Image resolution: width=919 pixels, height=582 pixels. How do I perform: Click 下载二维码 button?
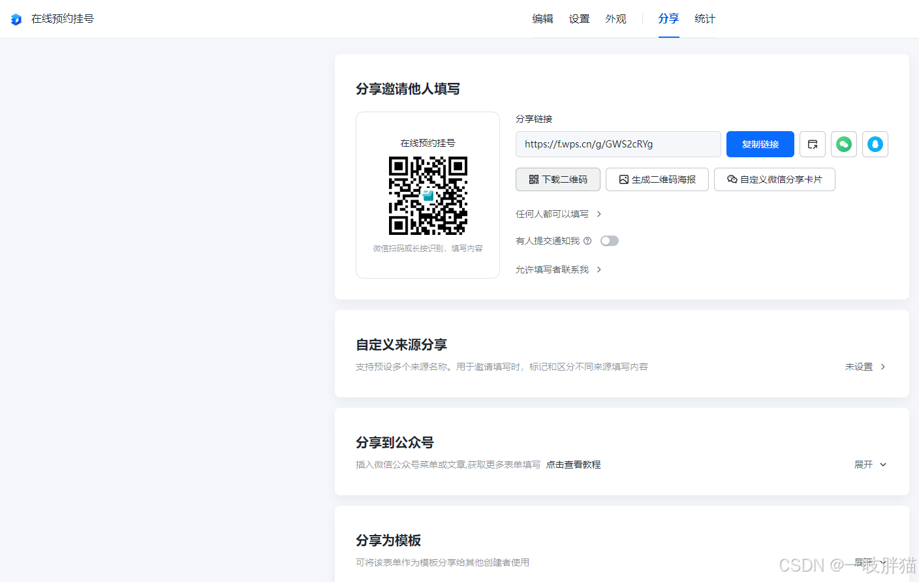(x=558, y=179)
